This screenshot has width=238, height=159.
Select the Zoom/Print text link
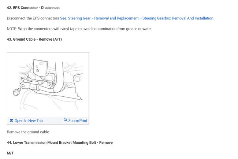[78, 121]
